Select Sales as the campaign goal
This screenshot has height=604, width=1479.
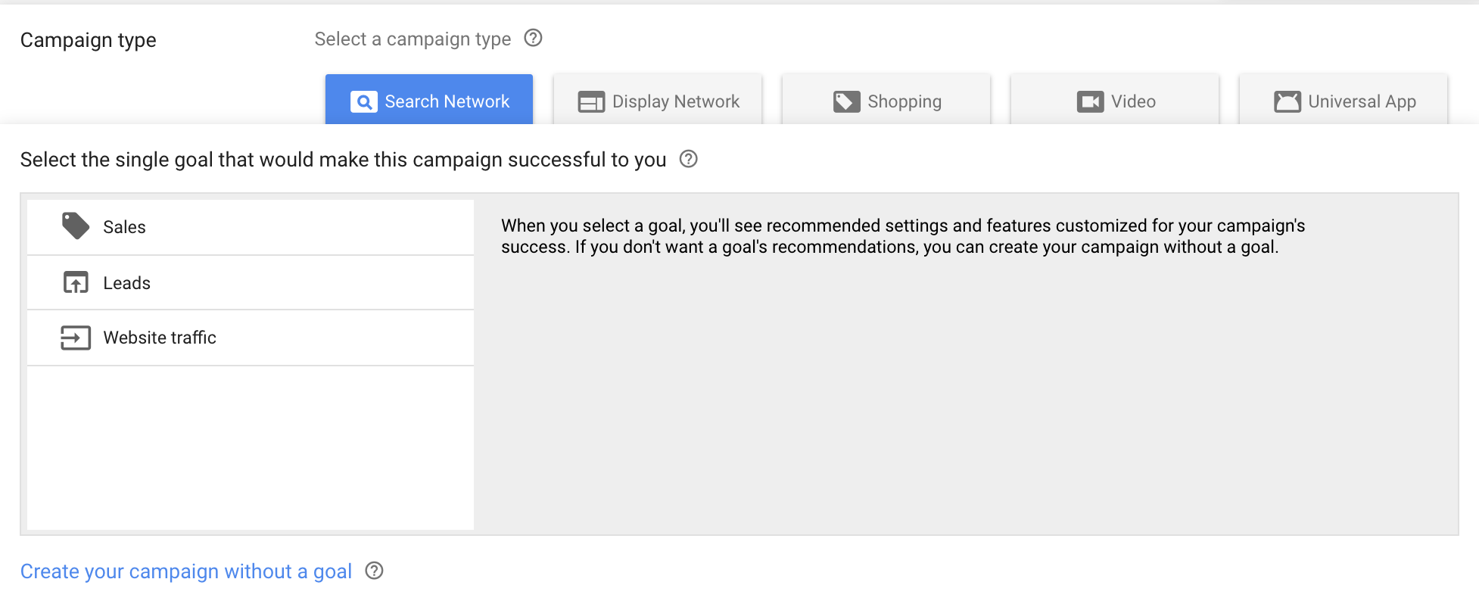click(250, 227)
